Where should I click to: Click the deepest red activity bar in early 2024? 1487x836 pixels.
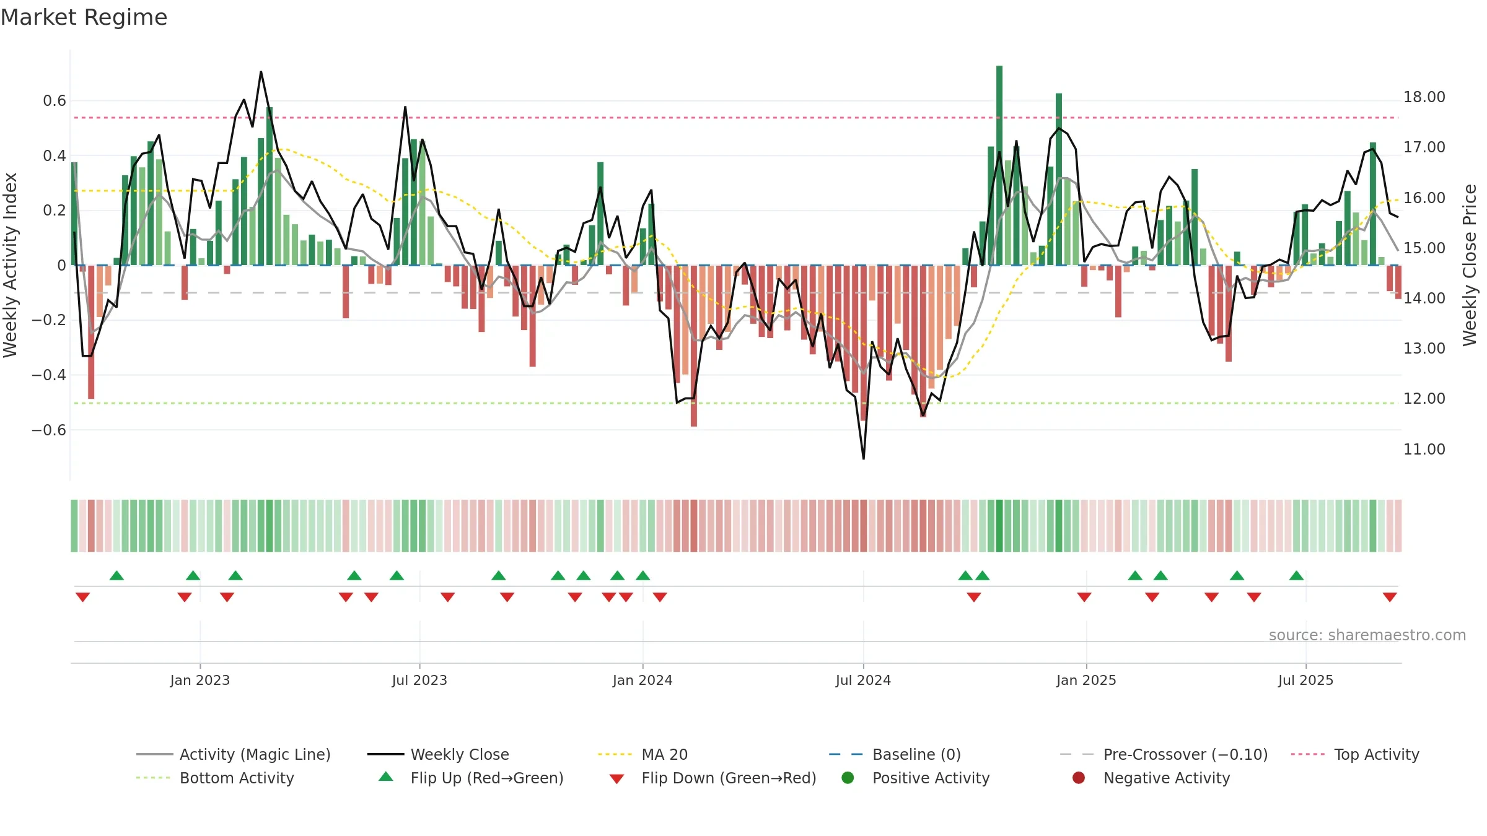click(694, 346)
